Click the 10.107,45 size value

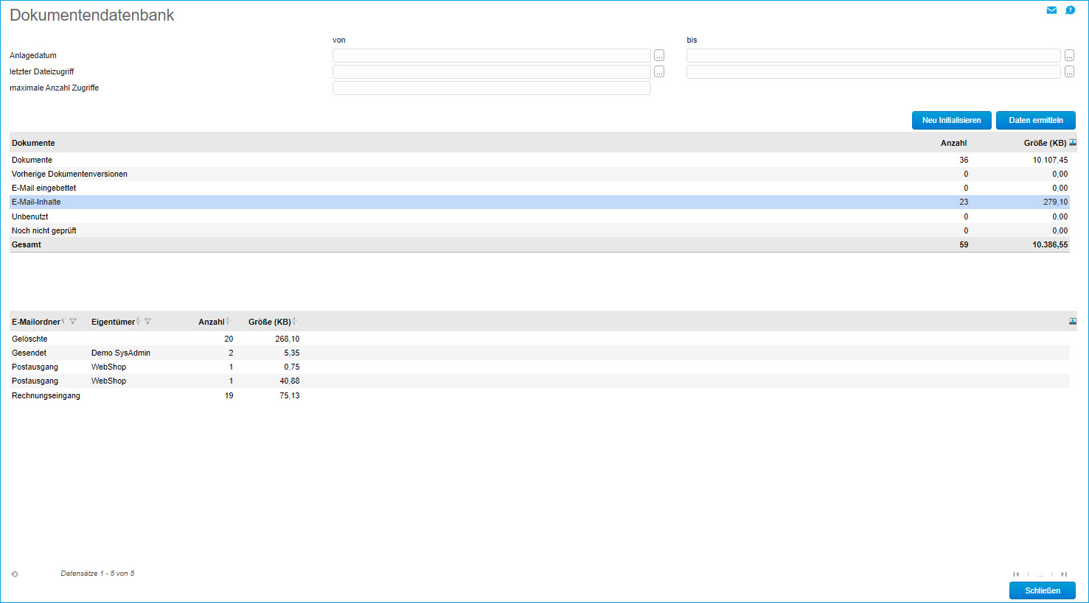[1050, 160]
